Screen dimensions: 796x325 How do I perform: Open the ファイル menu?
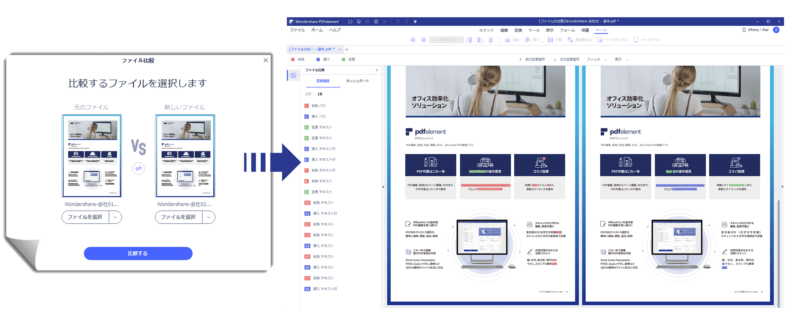pos(297,30)
